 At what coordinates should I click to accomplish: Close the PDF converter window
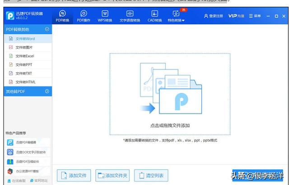(284, 16)
